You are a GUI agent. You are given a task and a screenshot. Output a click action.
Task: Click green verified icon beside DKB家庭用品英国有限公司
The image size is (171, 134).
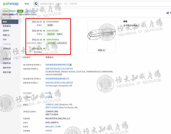point(71,65)
